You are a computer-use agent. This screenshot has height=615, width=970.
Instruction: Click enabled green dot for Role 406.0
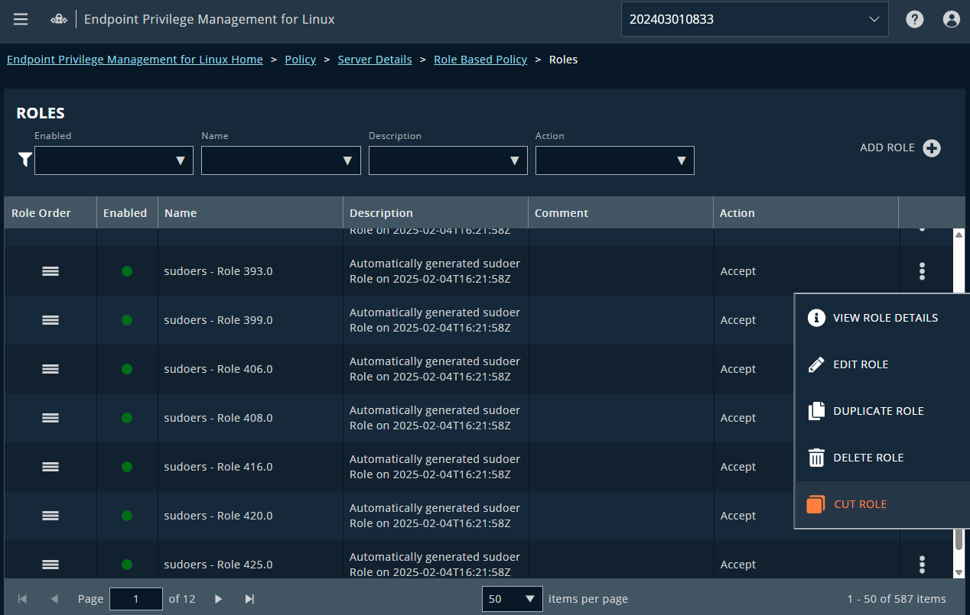pyautogui.click(x=127, y=369)
